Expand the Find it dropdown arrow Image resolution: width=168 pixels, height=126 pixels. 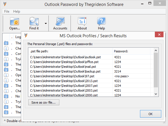tap(46, 24)
